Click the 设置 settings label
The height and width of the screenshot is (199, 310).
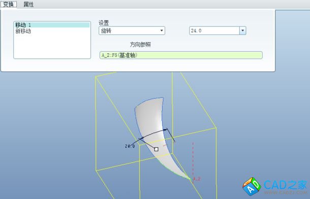[104, 23]
